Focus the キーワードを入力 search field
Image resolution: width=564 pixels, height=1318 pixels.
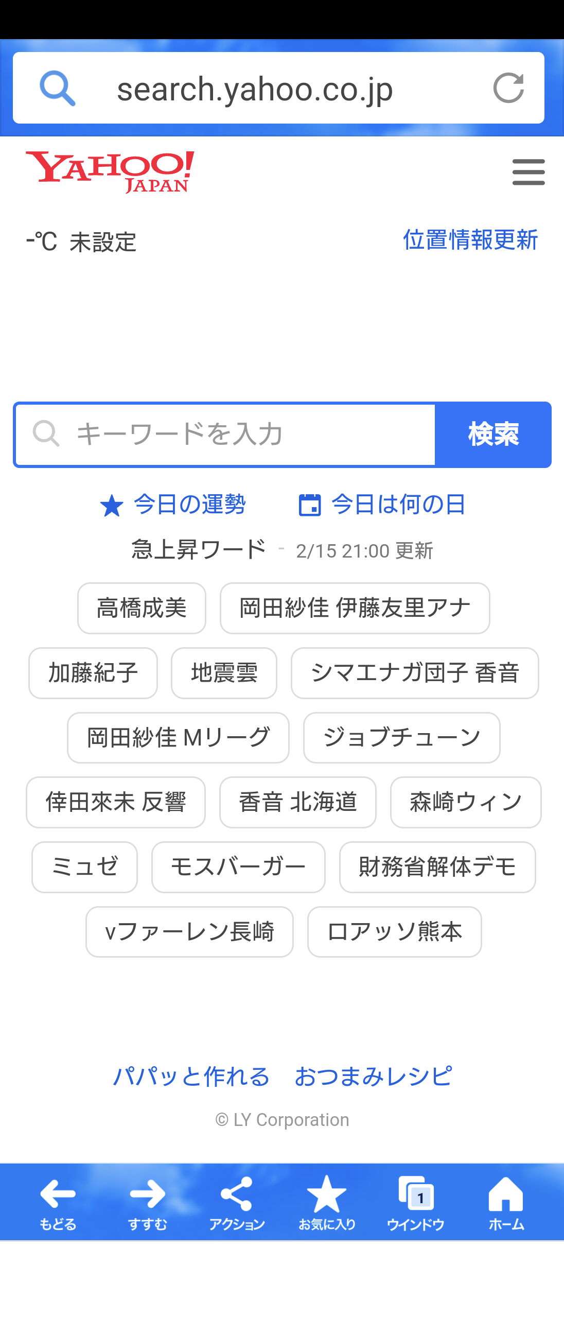(x=225, y=435)
